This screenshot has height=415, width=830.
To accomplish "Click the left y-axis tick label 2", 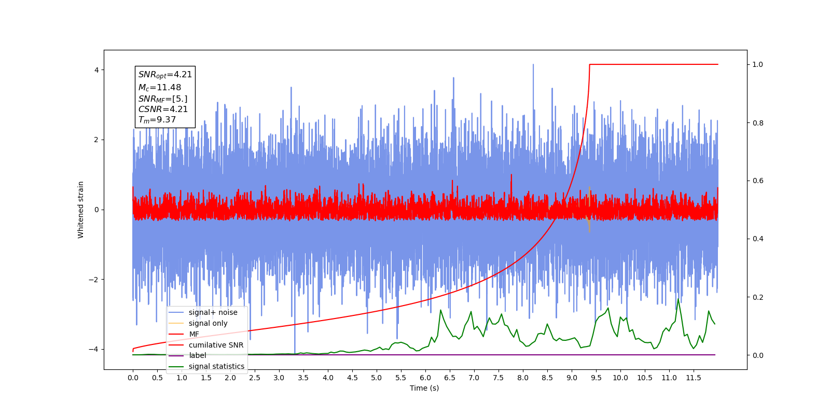I will point(96,140).
